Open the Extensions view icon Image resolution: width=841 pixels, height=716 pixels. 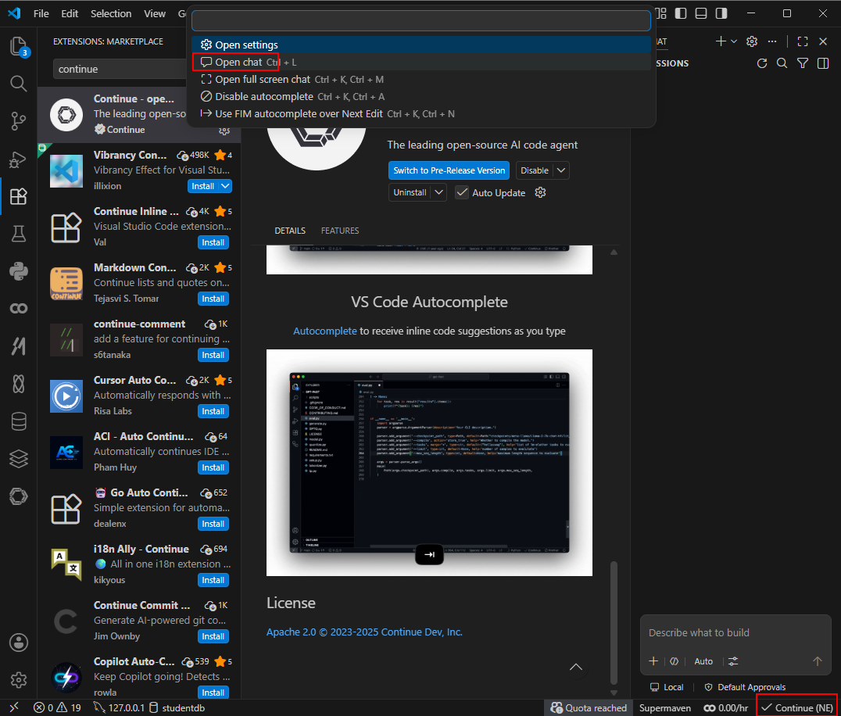click(x=18, y=196)
